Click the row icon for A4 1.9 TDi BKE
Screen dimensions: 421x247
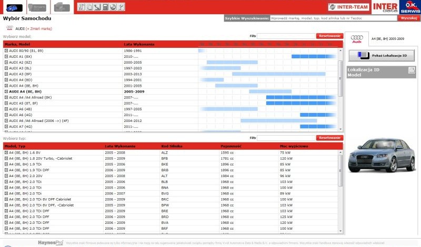tap(6, 164)
